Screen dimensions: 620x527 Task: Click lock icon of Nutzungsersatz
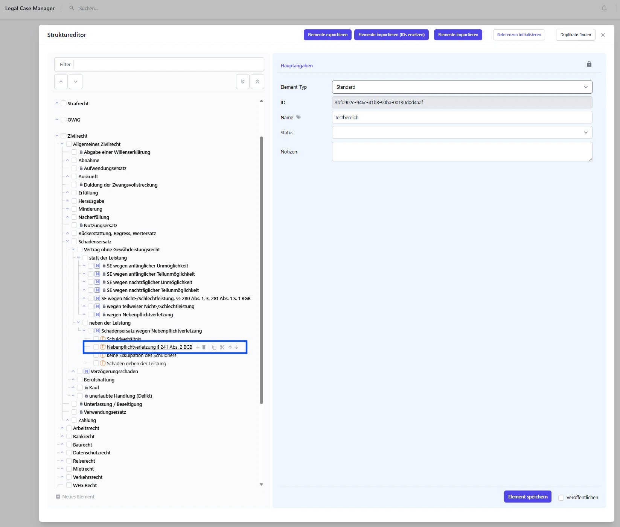81,225
